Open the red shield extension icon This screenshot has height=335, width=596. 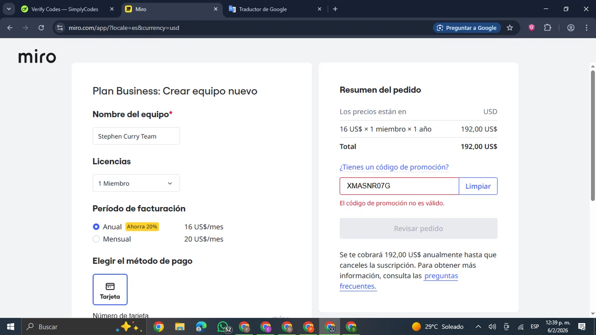point(532,27)
